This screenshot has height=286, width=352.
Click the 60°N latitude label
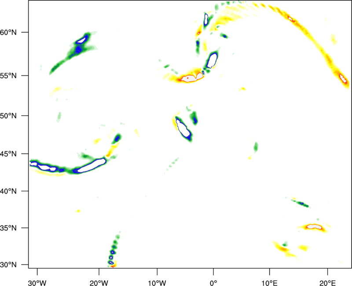pos(8,33)
